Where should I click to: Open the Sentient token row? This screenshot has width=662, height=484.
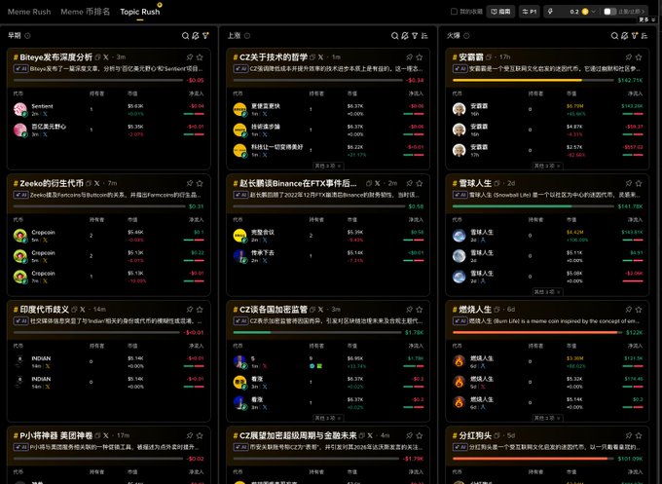tap(109, 110)
